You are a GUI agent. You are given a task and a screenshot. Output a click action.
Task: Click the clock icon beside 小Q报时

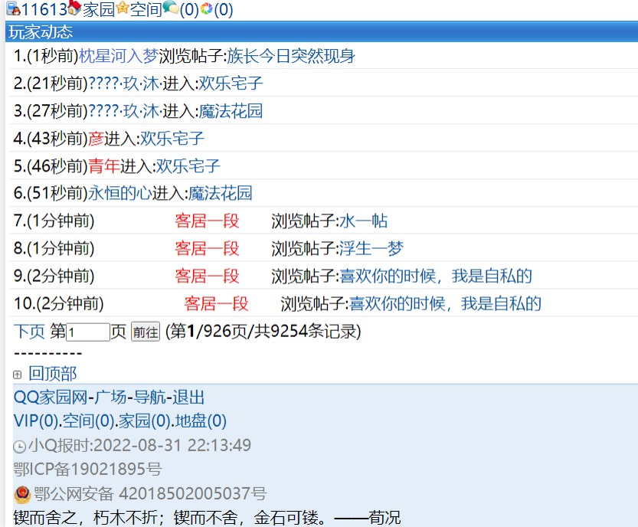click(x=20, y=447)
